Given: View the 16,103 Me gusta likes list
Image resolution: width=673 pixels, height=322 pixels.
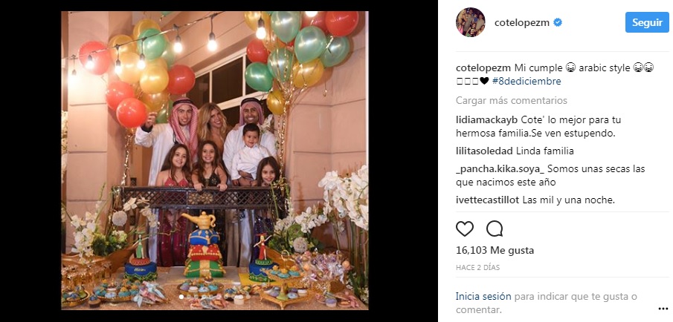Looking at the screenshot, I should pos(495,251).
